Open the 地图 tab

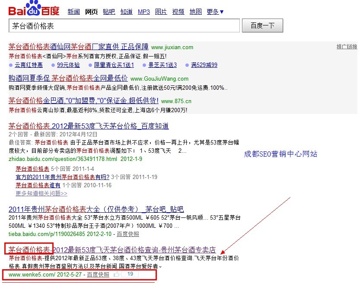point(196,12)
